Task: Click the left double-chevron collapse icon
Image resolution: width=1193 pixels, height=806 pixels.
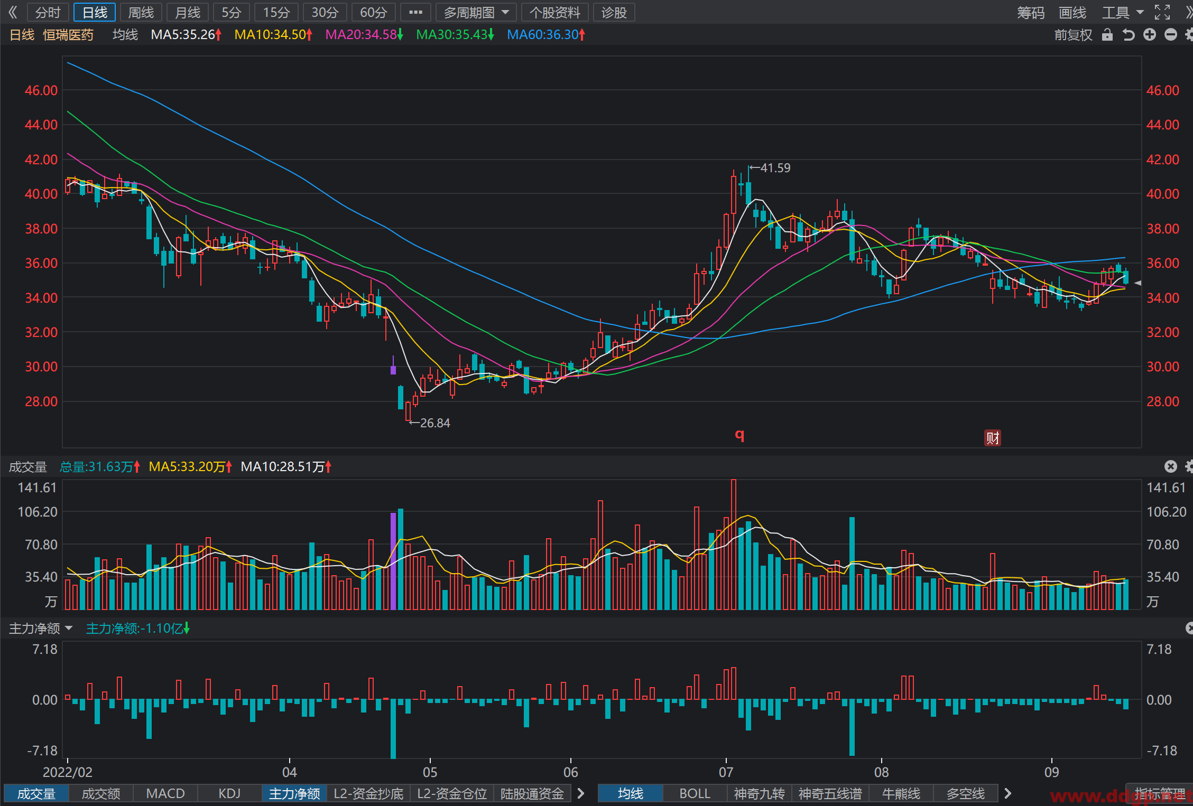Action: [x=13, y=12]
